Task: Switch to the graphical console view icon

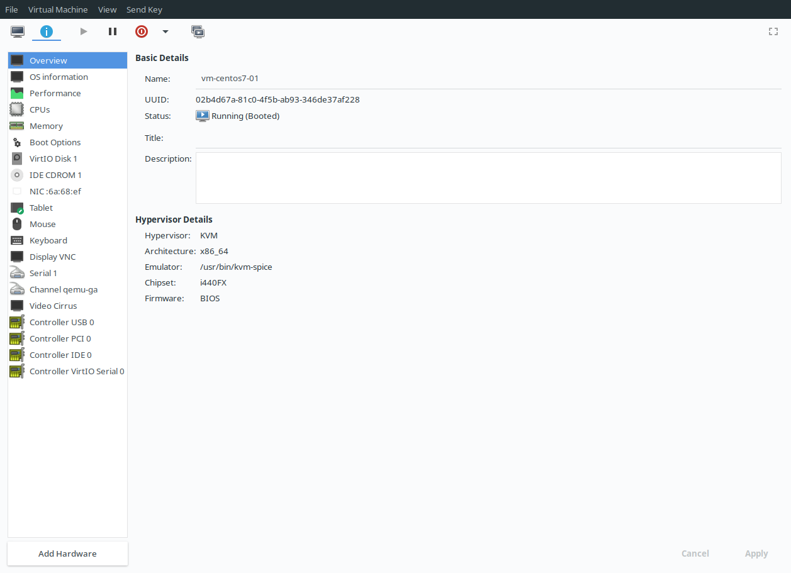Action: (x=17, y=31)
